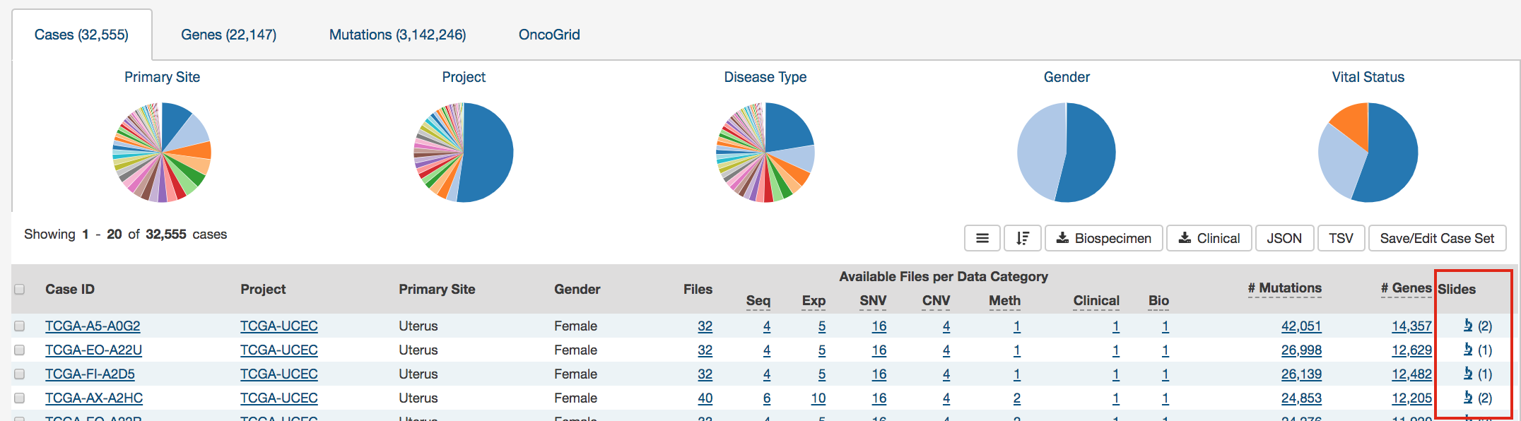Open files count 40 for TCGA-AX-A2HC
1521x421 pixels.
705,398
